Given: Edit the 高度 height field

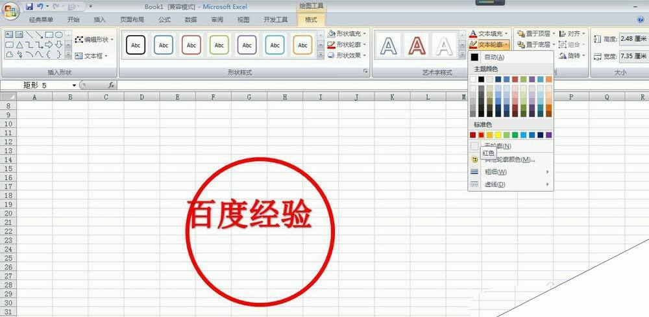Looking at the screenshot, I should coord(633,39).
